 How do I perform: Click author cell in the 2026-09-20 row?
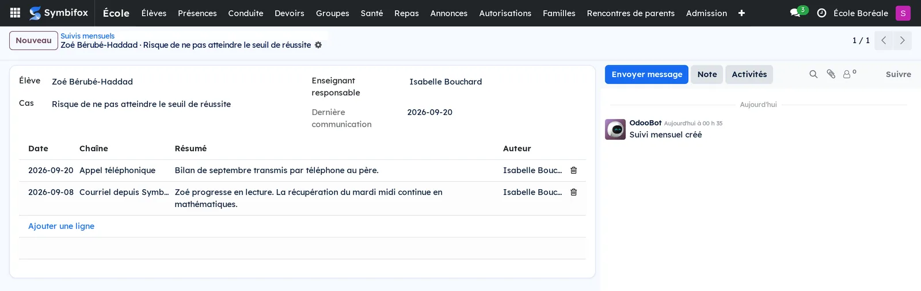(532, 170)
